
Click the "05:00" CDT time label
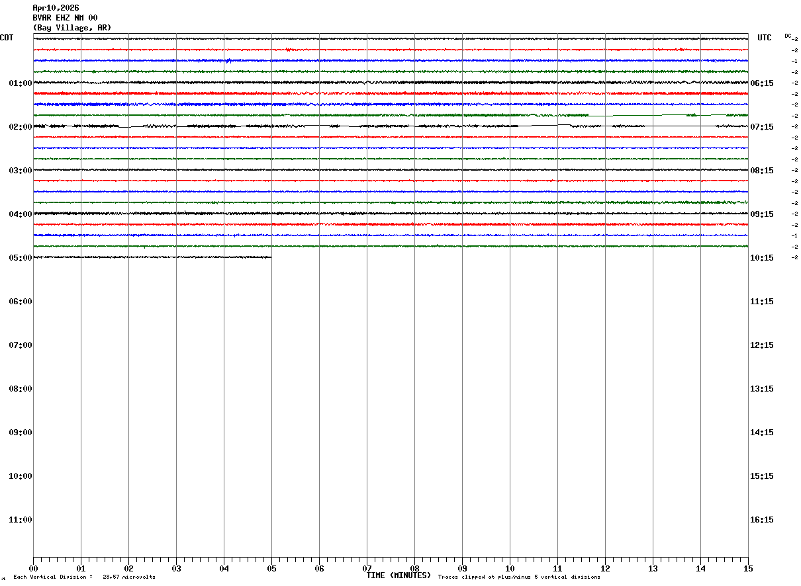point(21,258)
